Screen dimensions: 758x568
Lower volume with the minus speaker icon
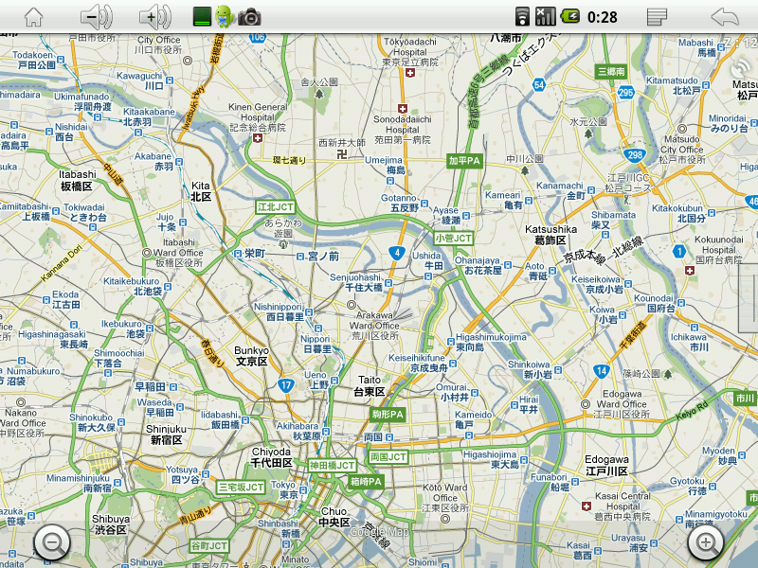click(x=96, y=17)
